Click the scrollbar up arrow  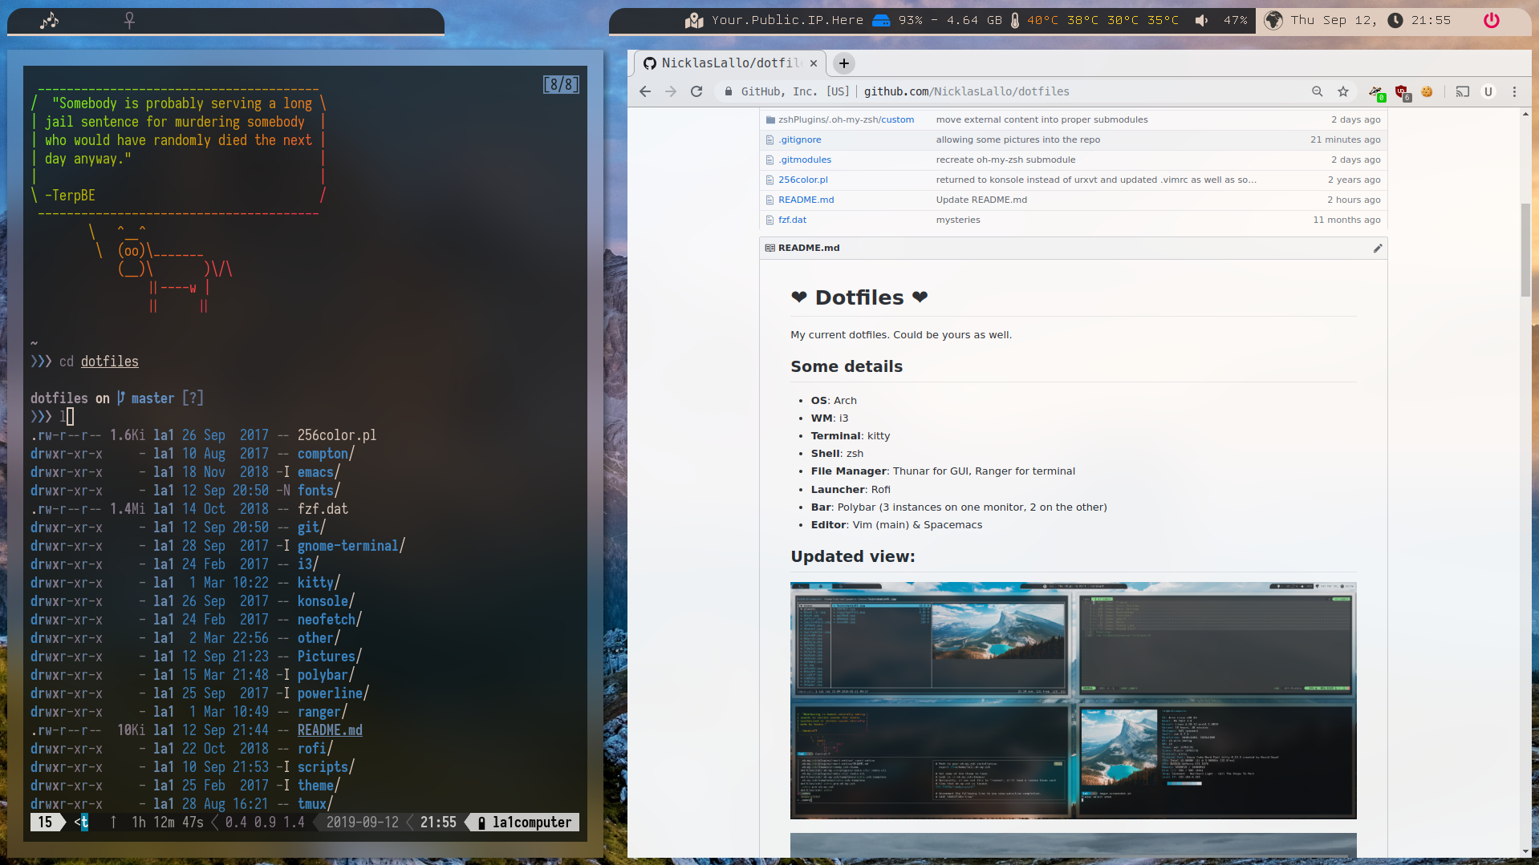coord(1525,114)
